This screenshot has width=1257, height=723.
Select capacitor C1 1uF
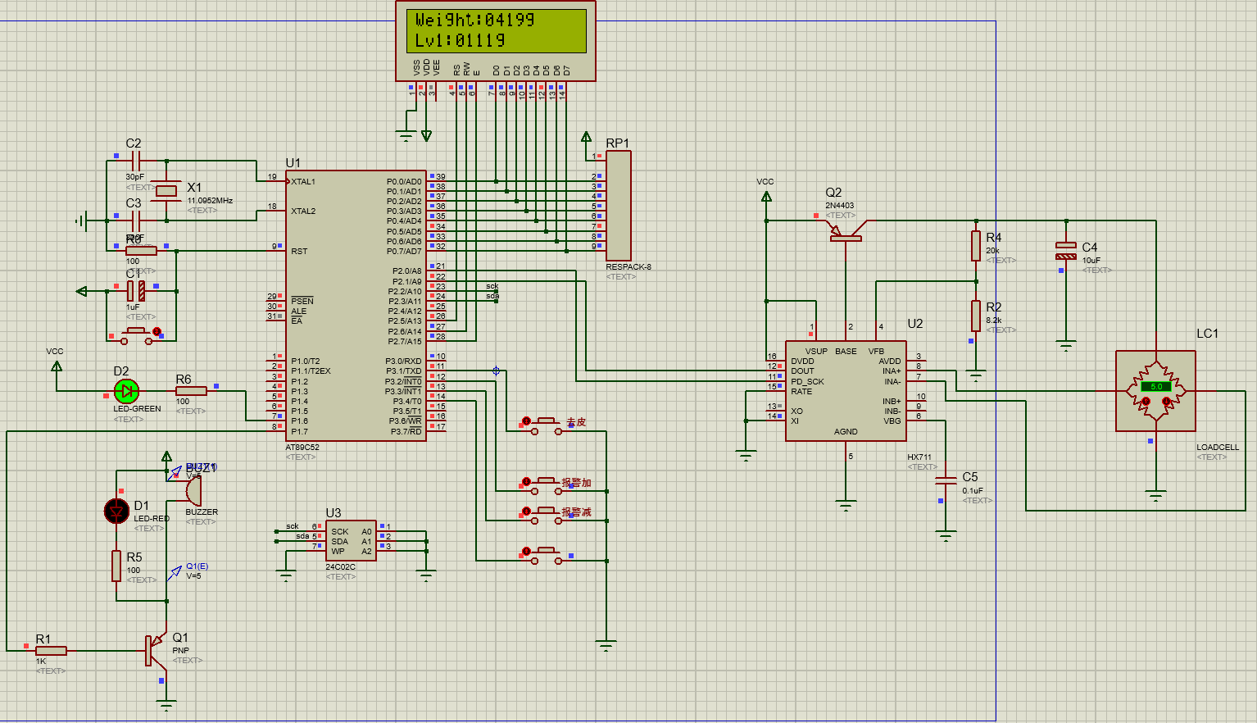(x=136, y=290)
